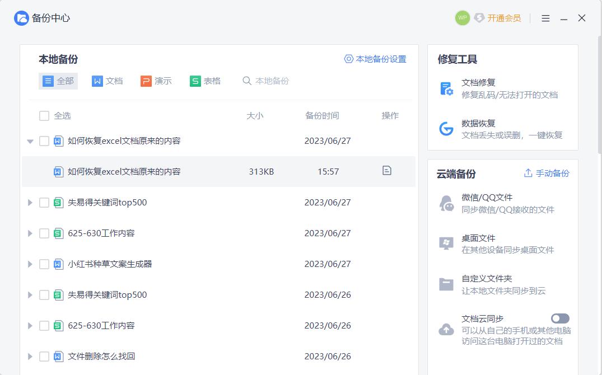Screen dimensions: 602x375
Task: Click the 桌面文件 desktop sync icon
Action: point(446,242)
